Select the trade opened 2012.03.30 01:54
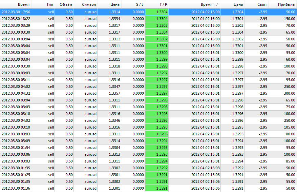The width and height of the screenshot is (297, 192). (148, 148)
